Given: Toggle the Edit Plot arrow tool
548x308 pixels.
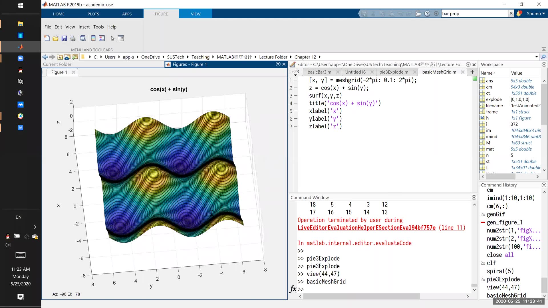Looking at the screenshot, I should 112,38.
